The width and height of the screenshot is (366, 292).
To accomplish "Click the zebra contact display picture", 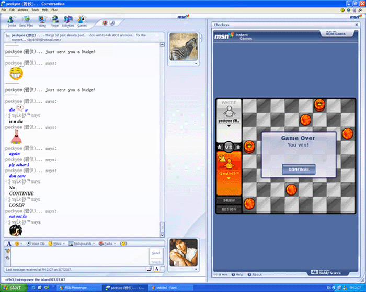I will click(184, 47).
